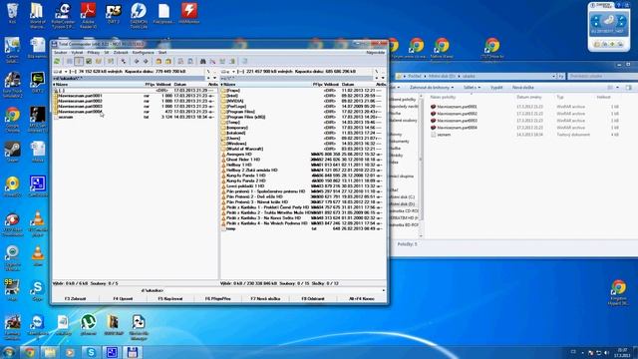The image size is (638, 359).
Task: Open the Steam desktop icon
Action: tap(12, 152)
